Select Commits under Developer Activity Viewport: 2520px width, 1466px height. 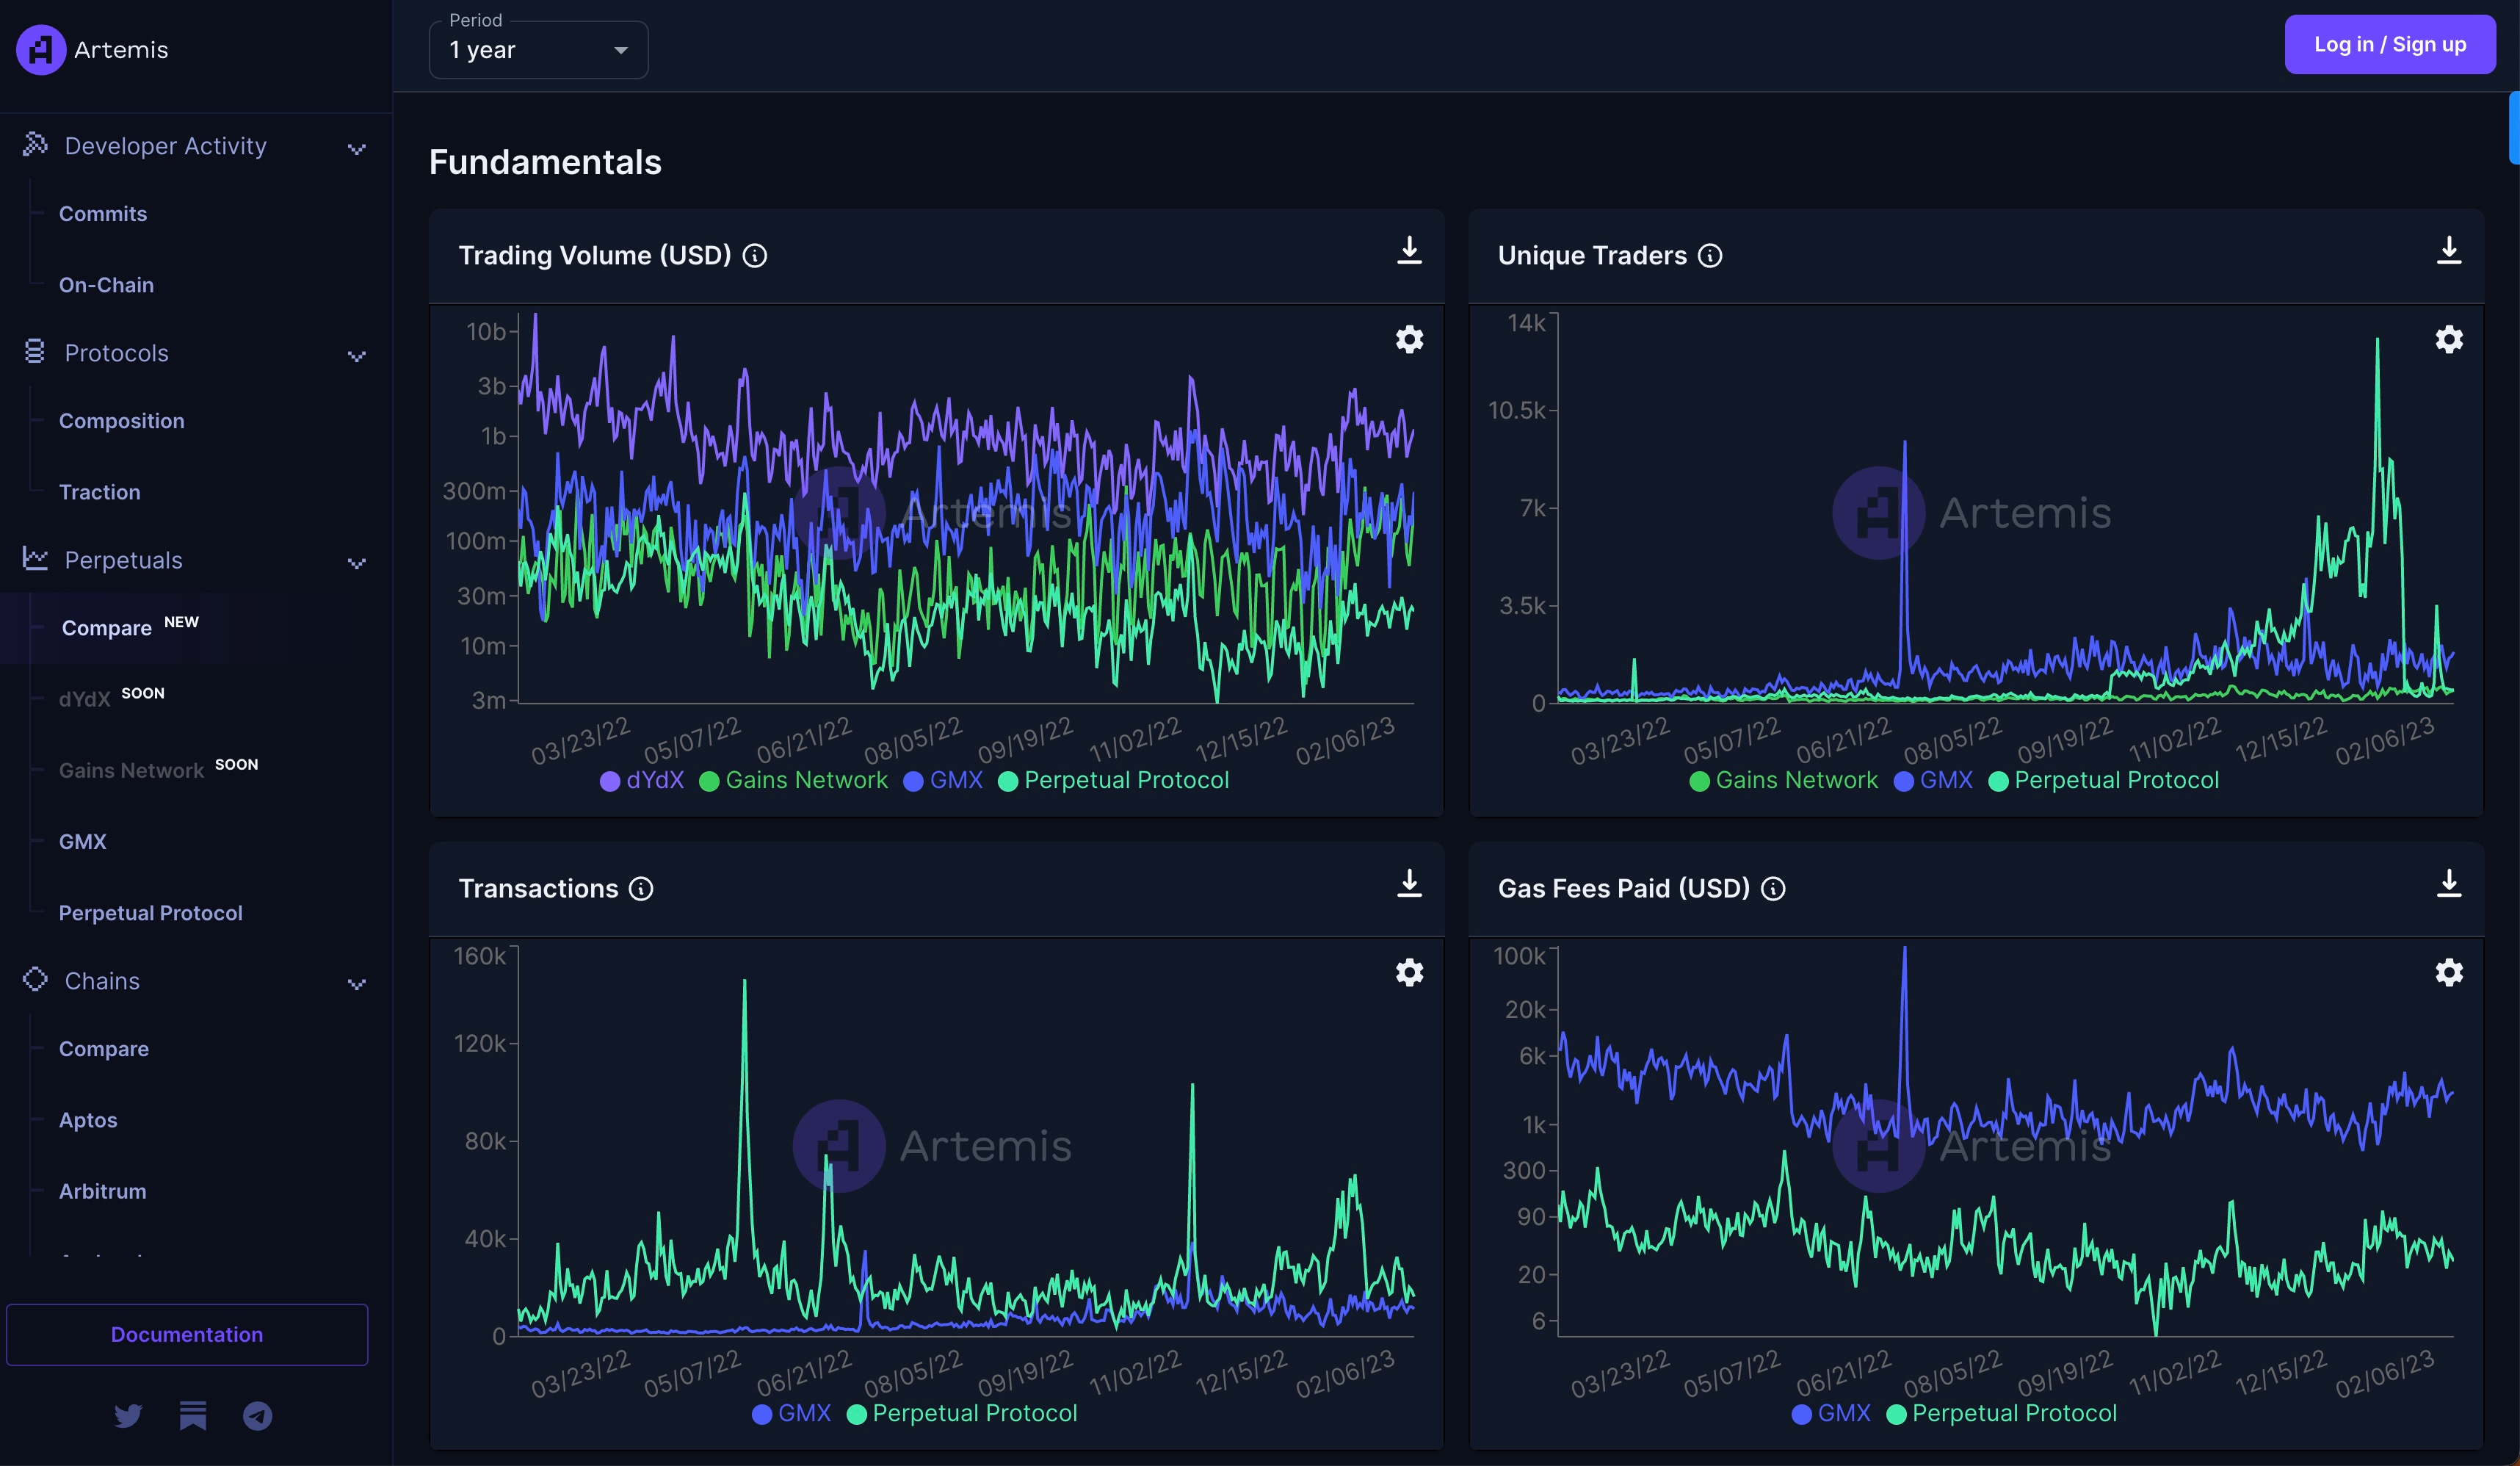click(x=101, y=213)
